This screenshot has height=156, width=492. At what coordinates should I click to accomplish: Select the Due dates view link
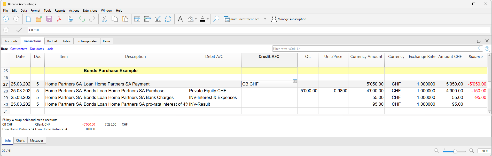click(37, 49)
